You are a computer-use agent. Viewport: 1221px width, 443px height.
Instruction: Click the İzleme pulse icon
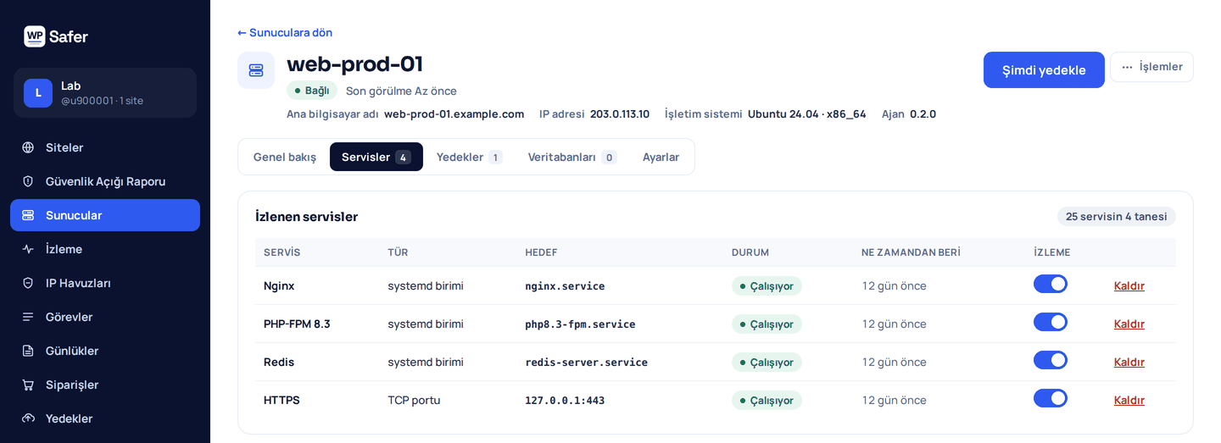coord(28,249)
